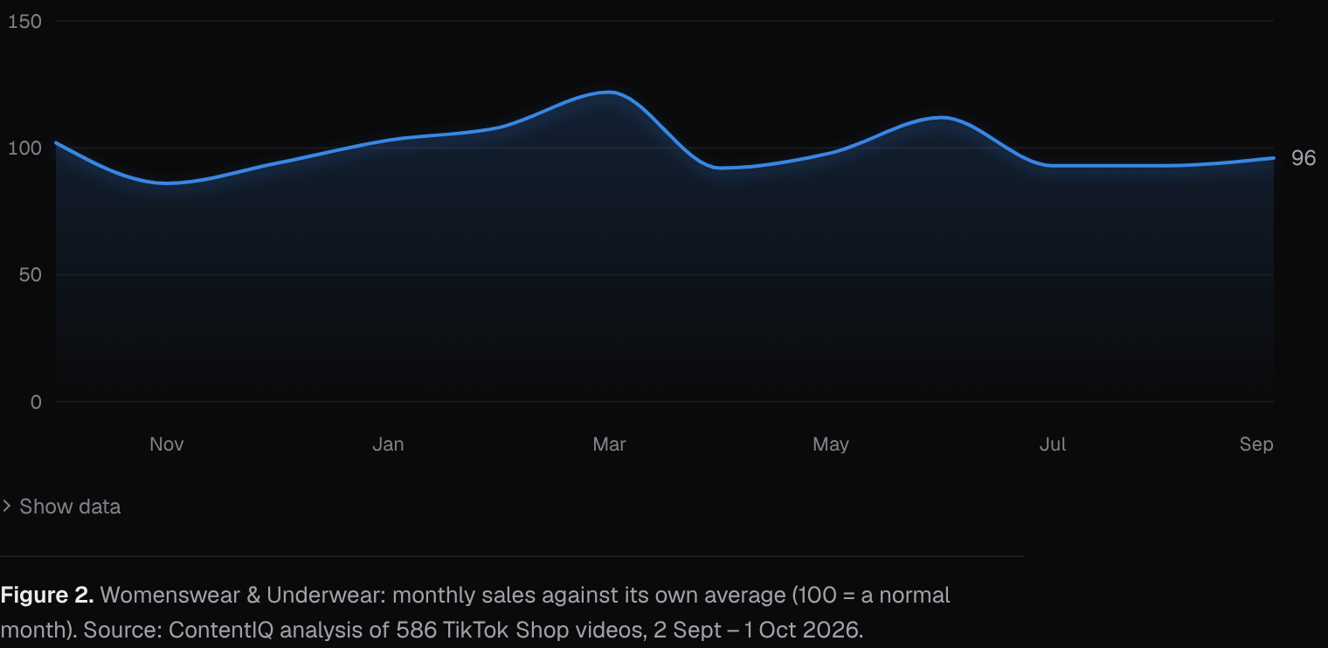1328x648 pixels.
Task: Click the Mar x-axis label
Action: pyautogui.click(x=609, y=444)
